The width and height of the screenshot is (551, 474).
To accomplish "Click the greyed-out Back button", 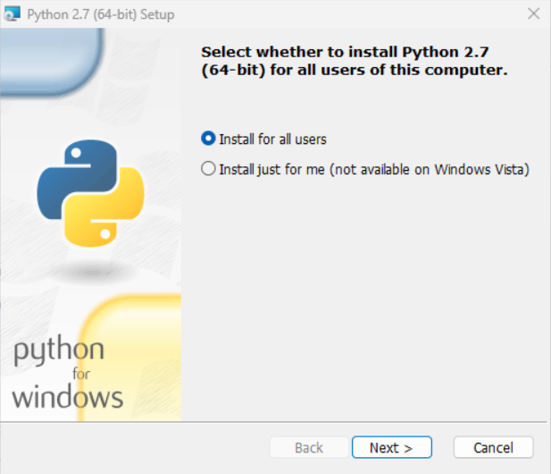I will tap(309, 447).
